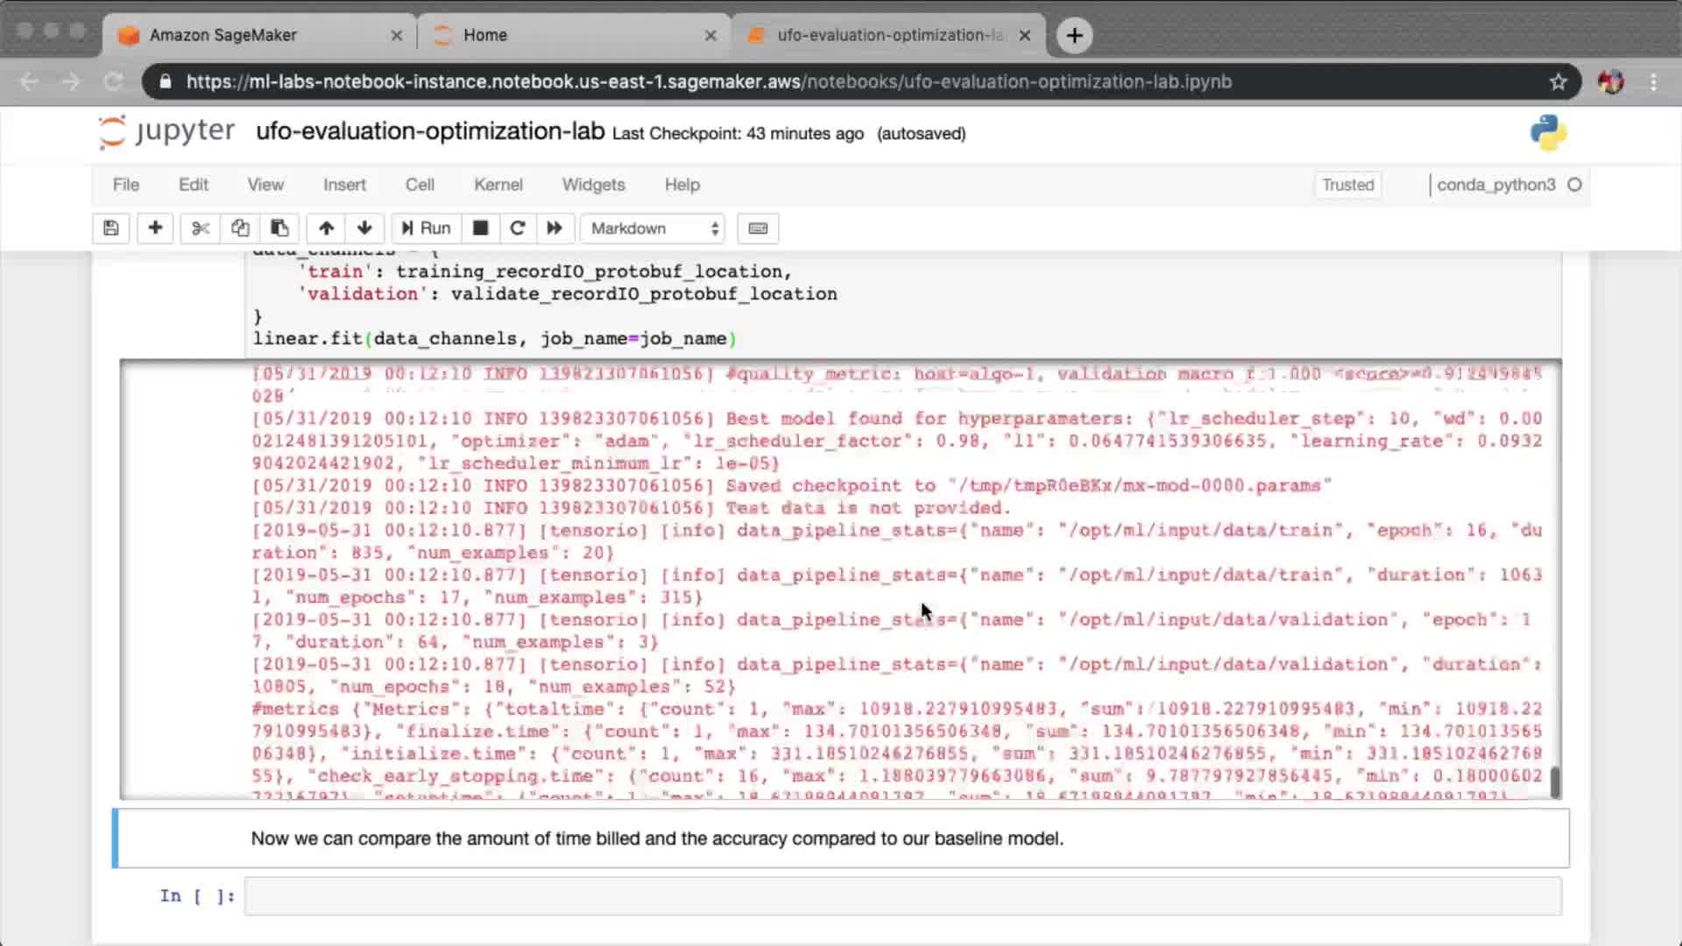The width and height of the screenshot is (1682, 946).
Task: Open the Cell menu
Action: click(x=420, y=185)
